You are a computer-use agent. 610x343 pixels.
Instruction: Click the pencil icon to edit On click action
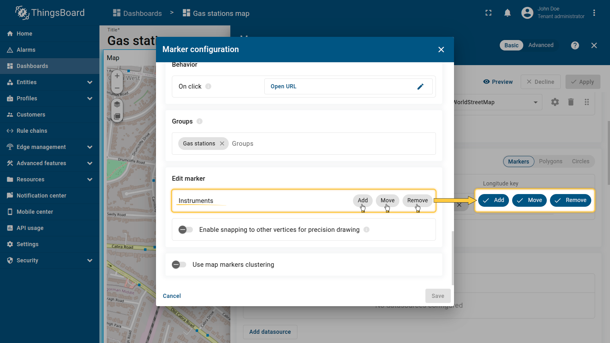(420, 86)
